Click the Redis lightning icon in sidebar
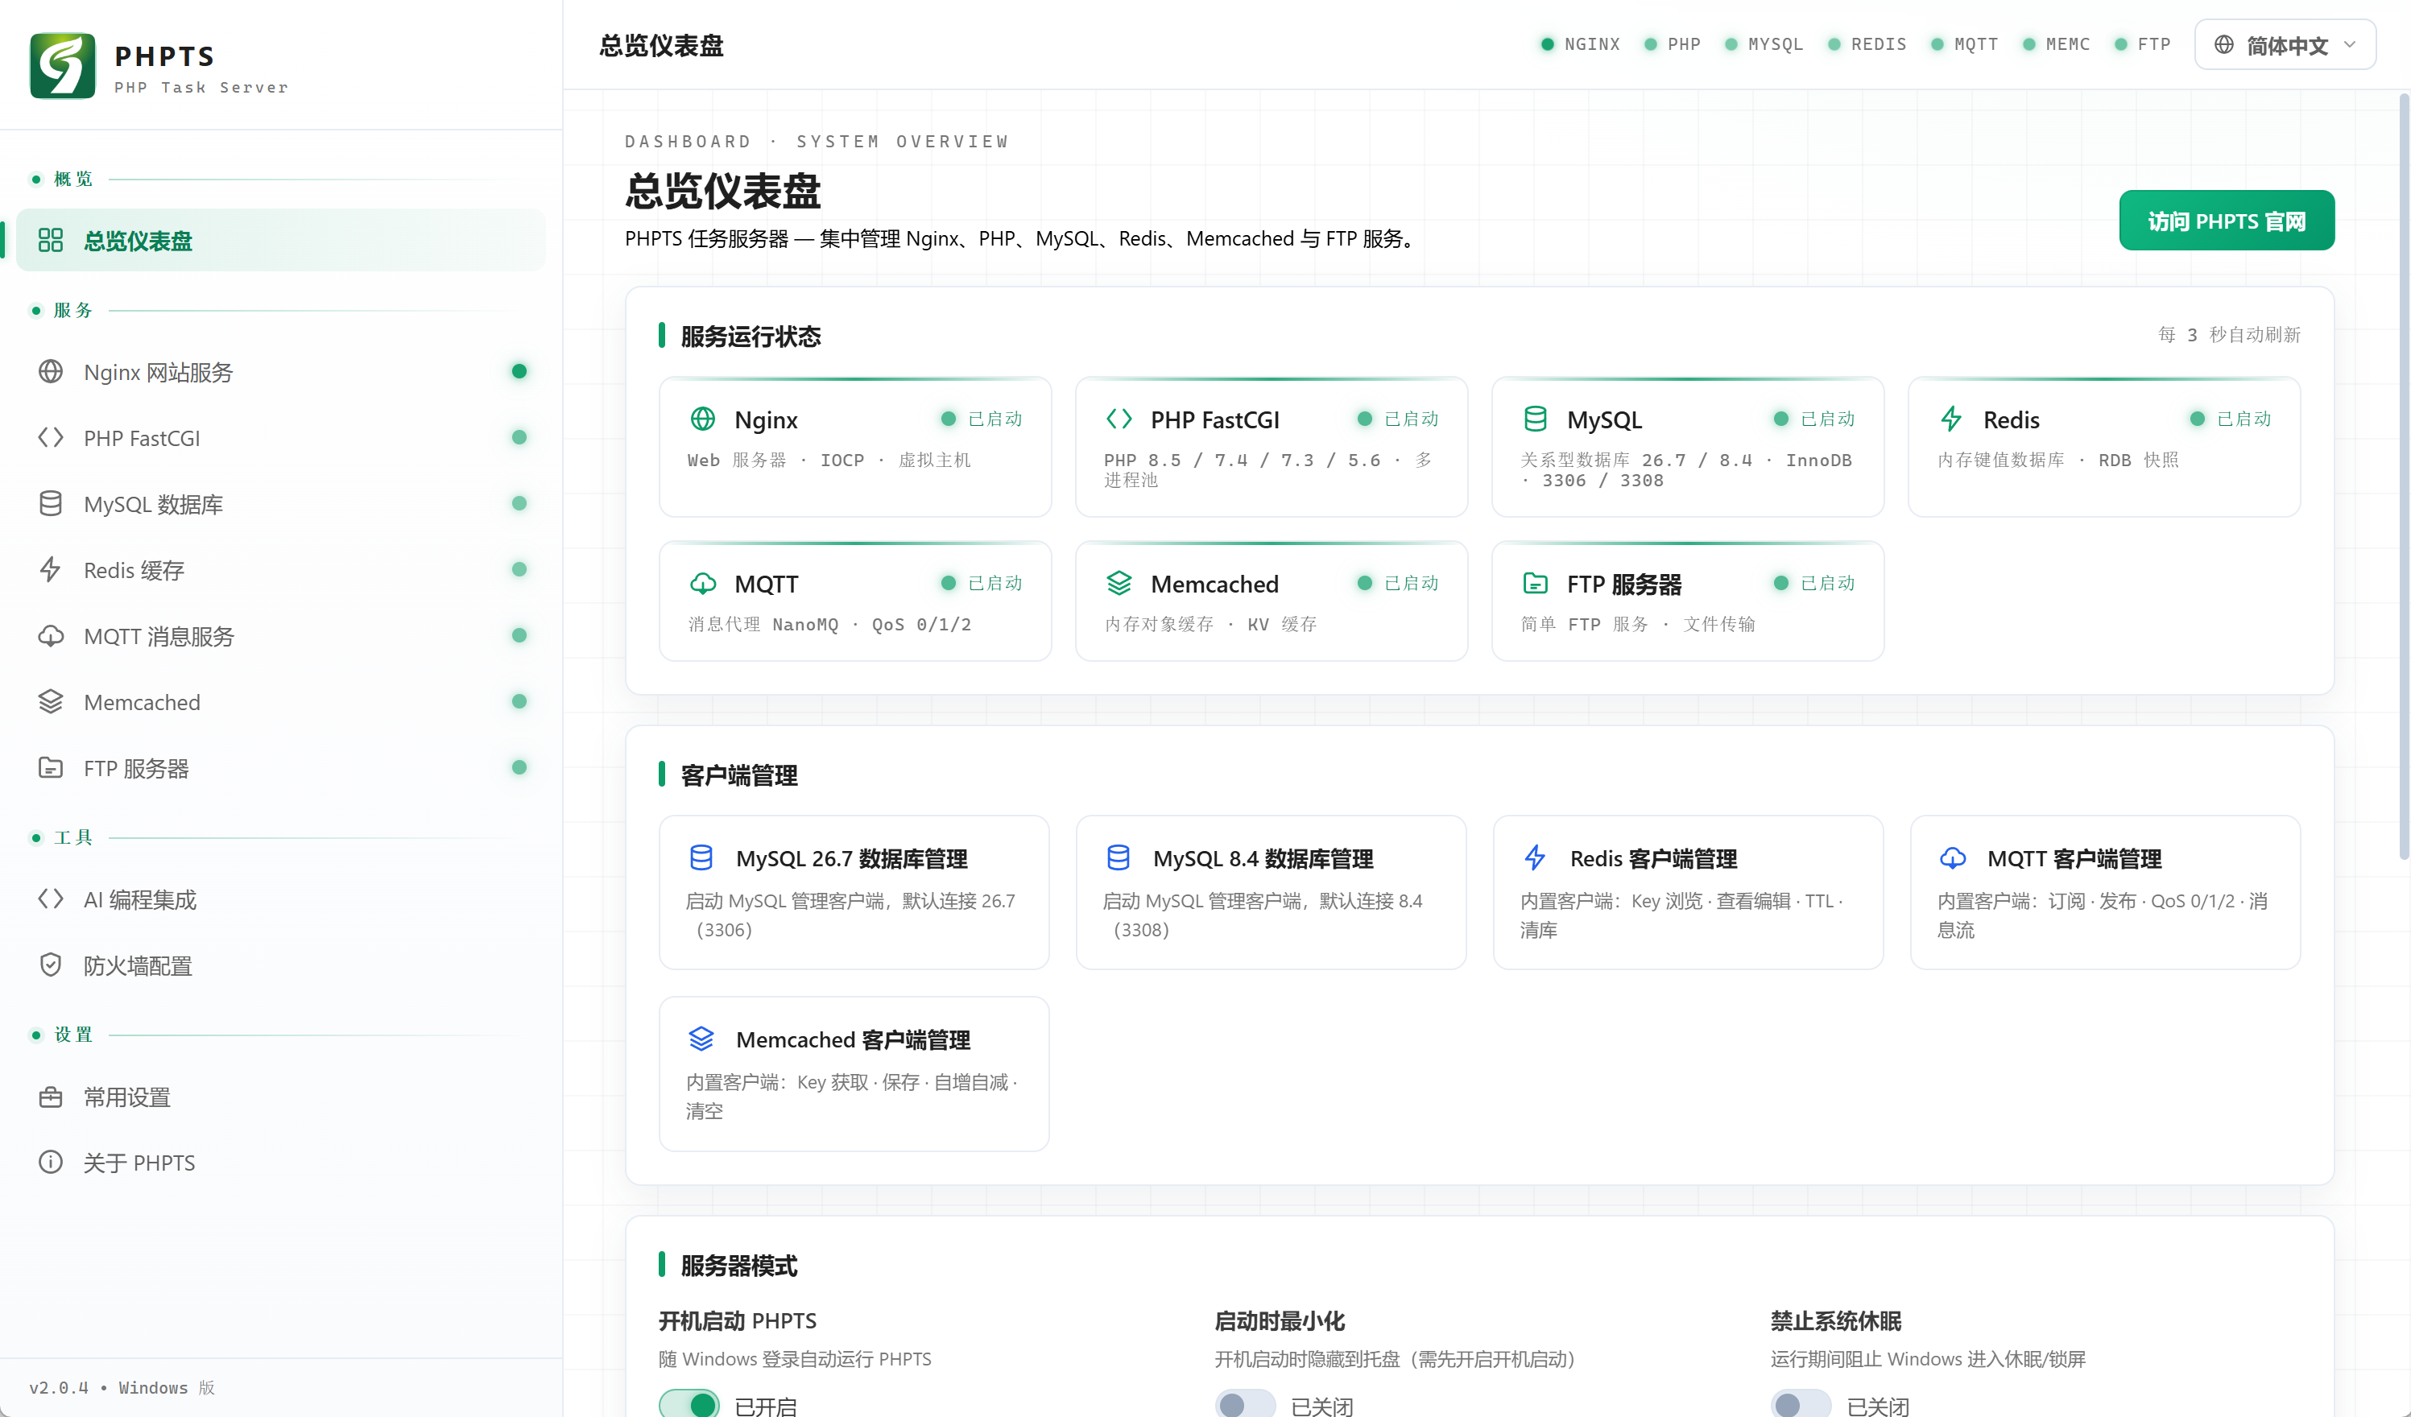 (x=51, y=569)
